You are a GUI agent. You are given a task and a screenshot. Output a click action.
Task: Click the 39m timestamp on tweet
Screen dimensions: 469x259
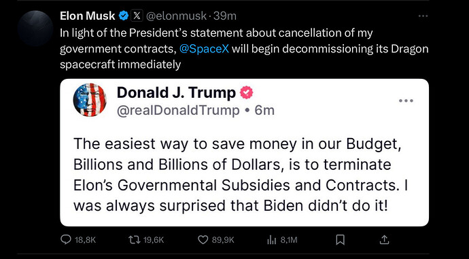pos(224,16)
